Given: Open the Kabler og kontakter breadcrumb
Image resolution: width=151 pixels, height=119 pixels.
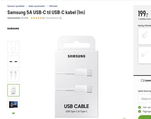Looking at the screenshot, I should [37, 6].
